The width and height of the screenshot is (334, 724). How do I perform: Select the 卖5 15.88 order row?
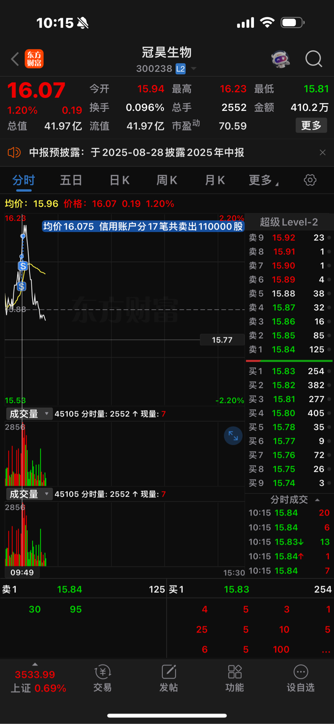[x=289, y=294]
